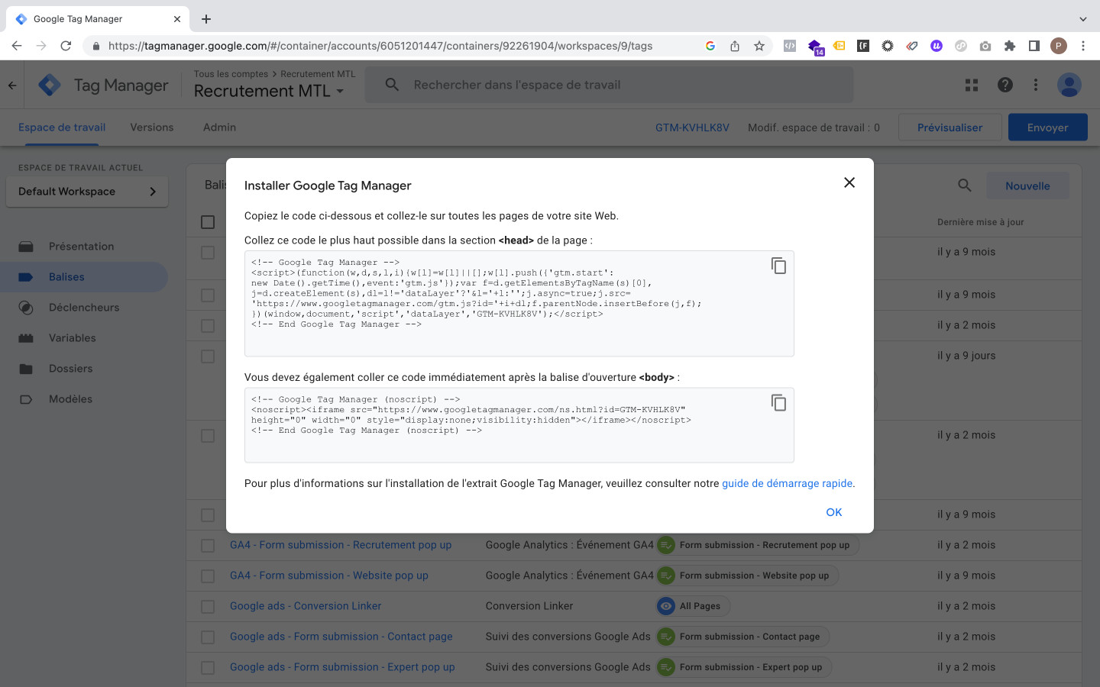Click the address bar URL
This screenshot has height=687, width=1100.
(380, 46)
